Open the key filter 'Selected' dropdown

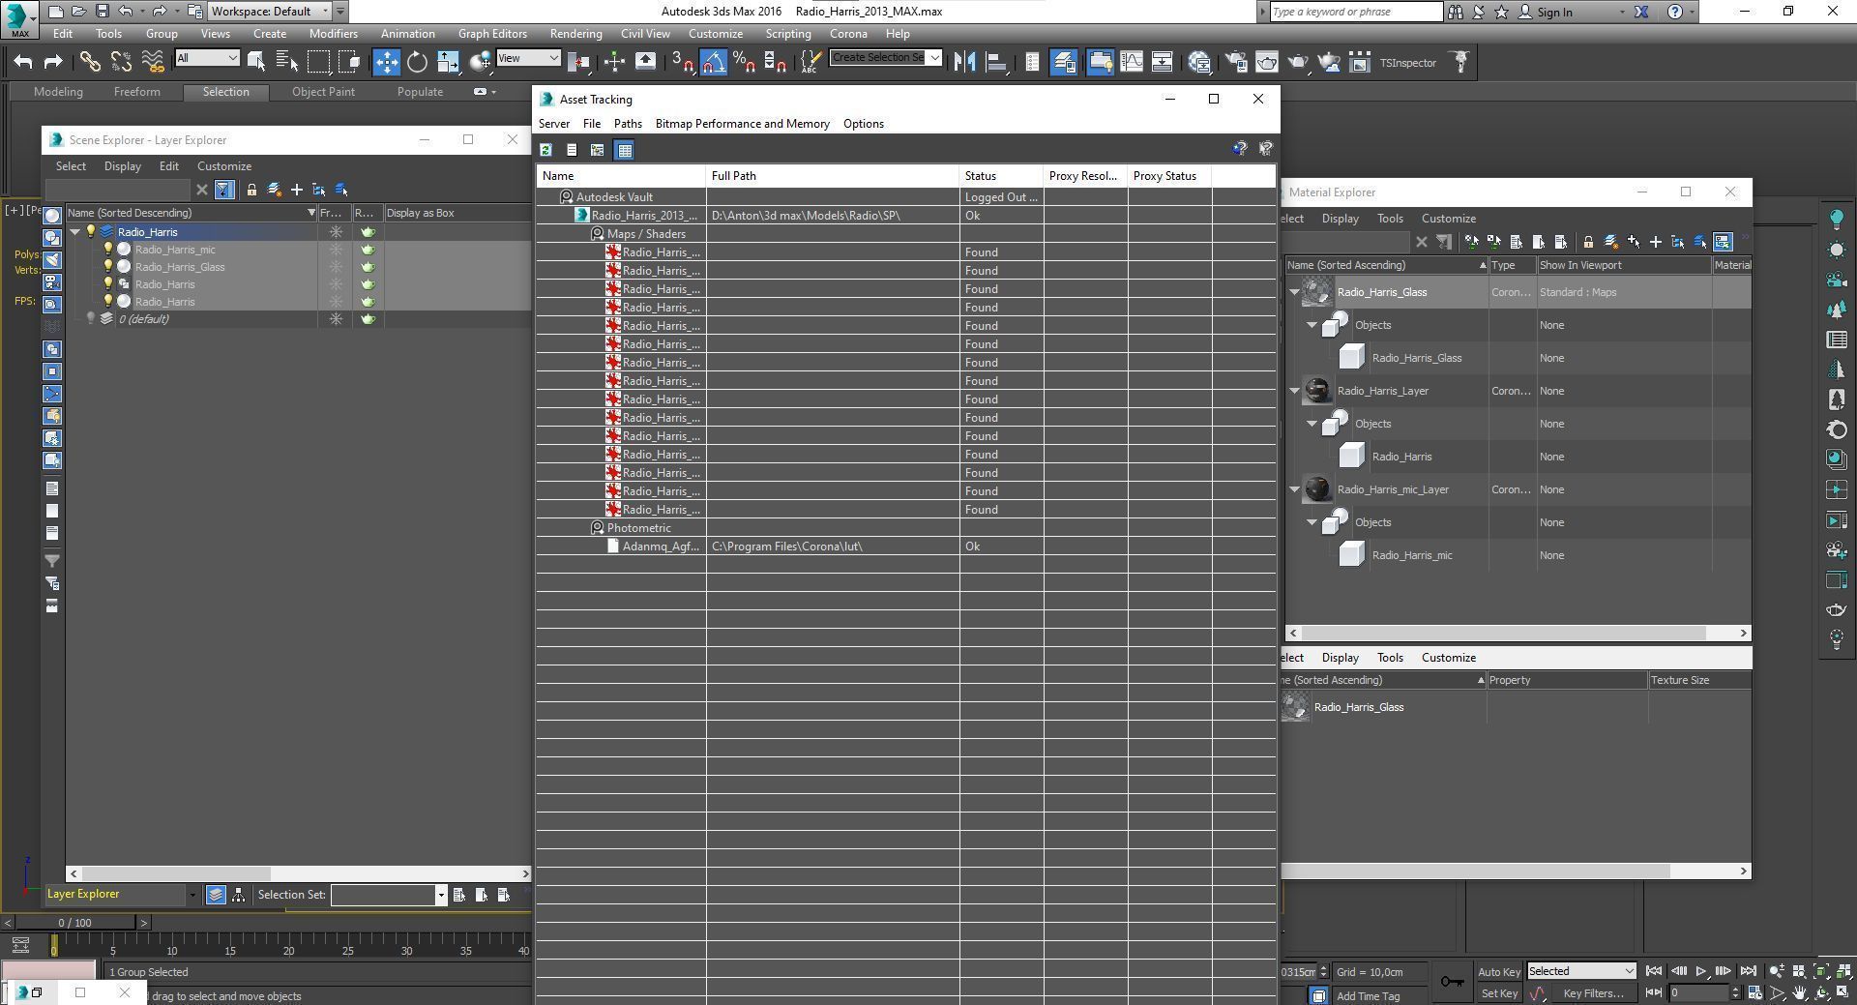pos(1581,971)
